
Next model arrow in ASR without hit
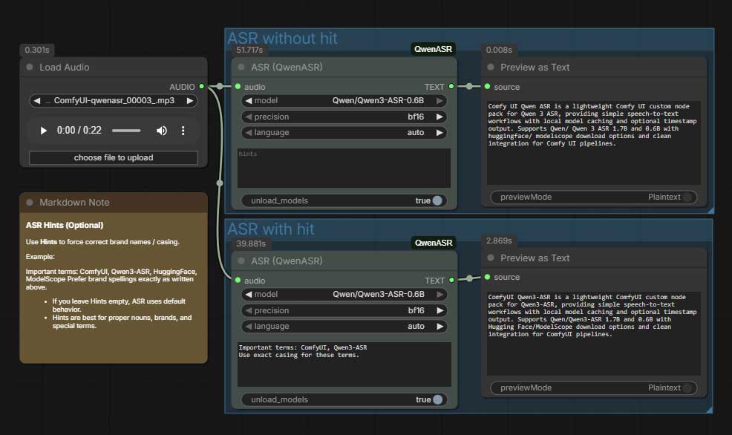pos(439,101)
